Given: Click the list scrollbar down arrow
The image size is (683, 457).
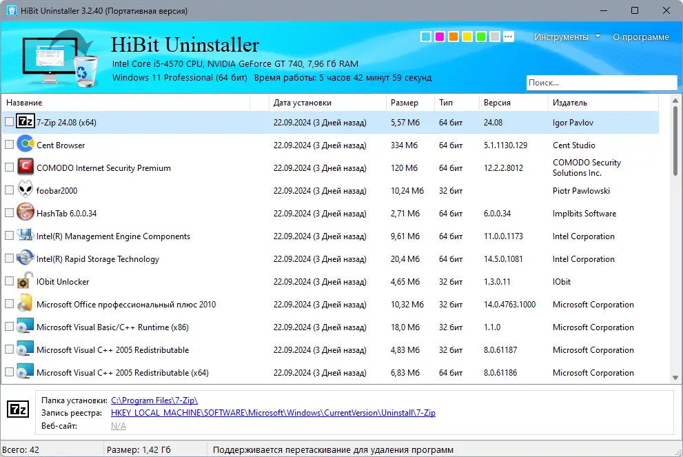Looking at the screenshot, I should [x=675, y=378].
